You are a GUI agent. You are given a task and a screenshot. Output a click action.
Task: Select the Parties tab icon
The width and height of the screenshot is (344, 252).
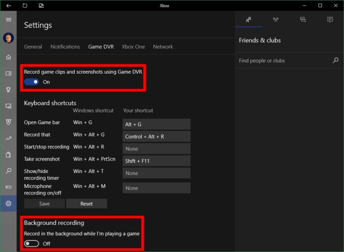click(x=276, y=20)
